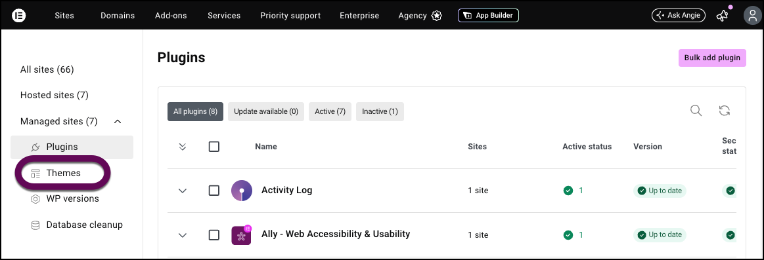
Task: Expand the Ally - Web Accessibility row
Action: [x=183, y=235]
